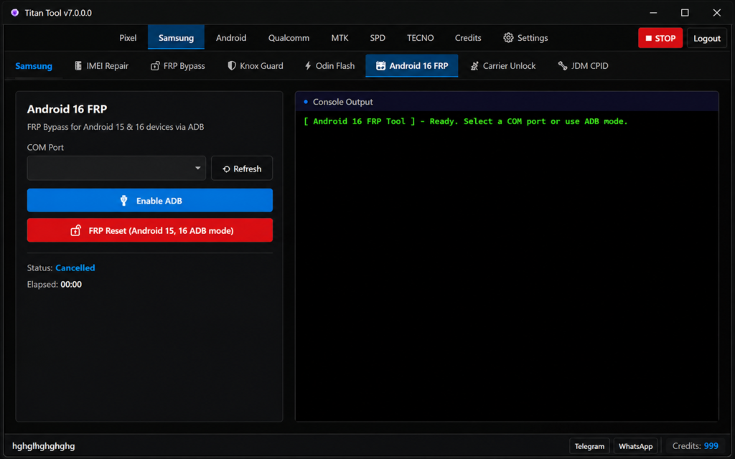Click the COM Port label
735x459 pixels.
pos(45,147)
